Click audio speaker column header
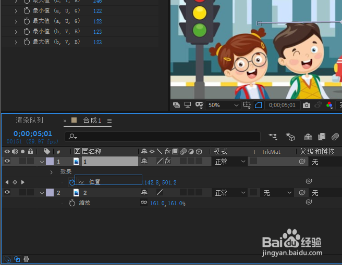 [x=15, y=151]
